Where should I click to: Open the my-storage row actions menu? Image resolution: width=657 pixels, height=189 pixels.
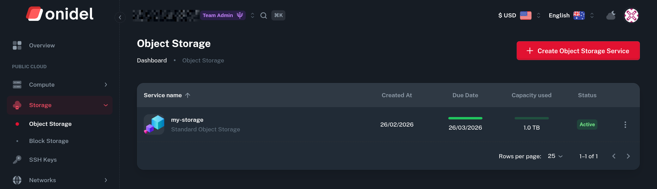pyautogui.click(x=625, y=125)
